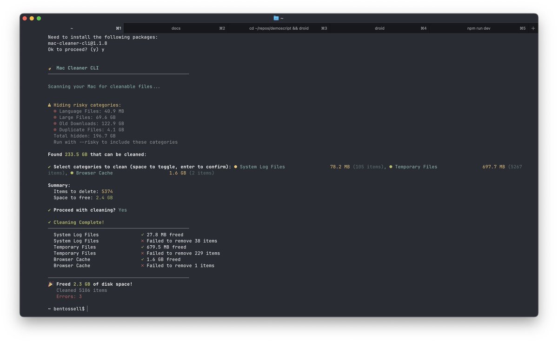This screenshot has width=558, height=343.
Task: Click the red bullet next to Language Files
Action: 55,112
